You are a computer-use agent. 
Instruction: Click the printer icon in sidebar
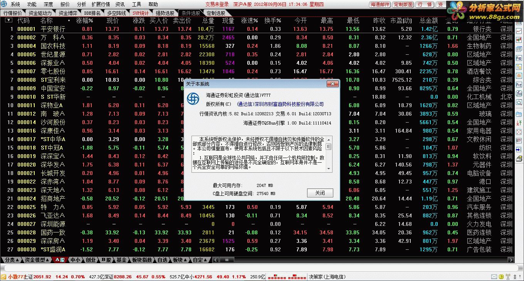519,158
